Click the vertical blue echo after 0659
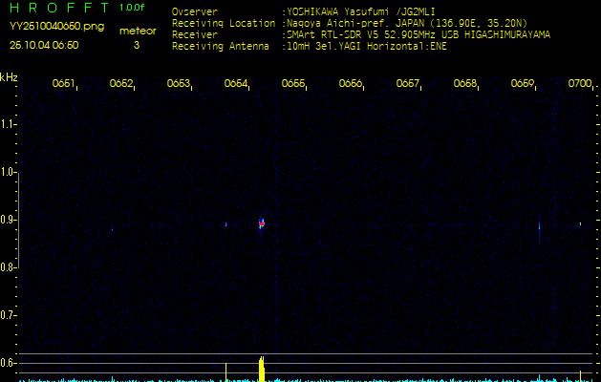601x382 pixels. tap(539, 228)
